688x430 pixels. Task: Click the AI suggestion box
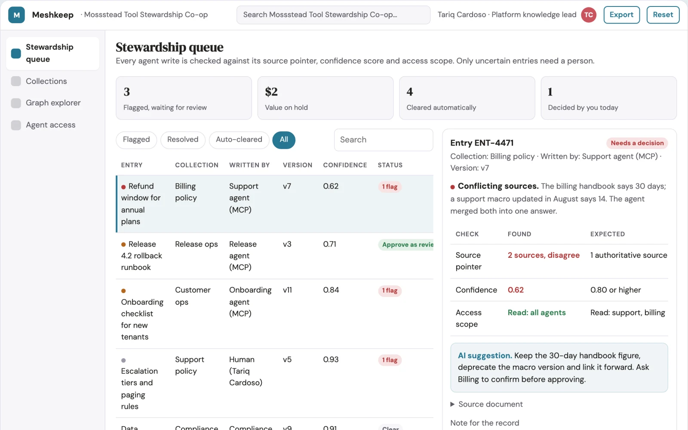coord(559,368)
